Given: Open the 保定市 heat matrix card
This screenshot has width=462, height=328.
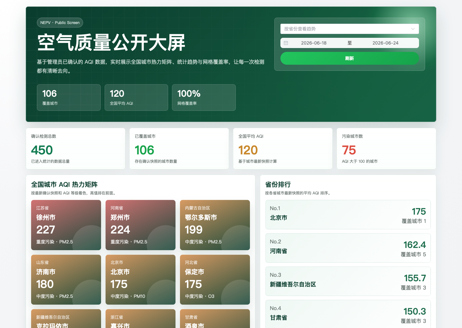Looking at the screenshot, I should click(x=215, y=280).
